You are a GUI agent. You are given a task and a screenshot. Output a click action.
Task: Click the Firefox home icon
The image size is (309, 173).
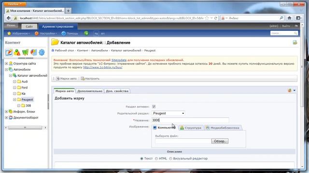pyautogui.click(x=289, y=18)
